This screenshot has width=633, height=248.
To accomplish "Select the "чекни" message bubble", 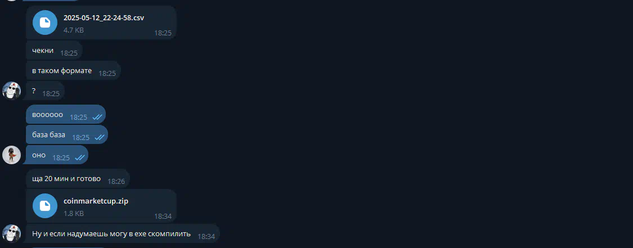I will click(x=55, y=52).
